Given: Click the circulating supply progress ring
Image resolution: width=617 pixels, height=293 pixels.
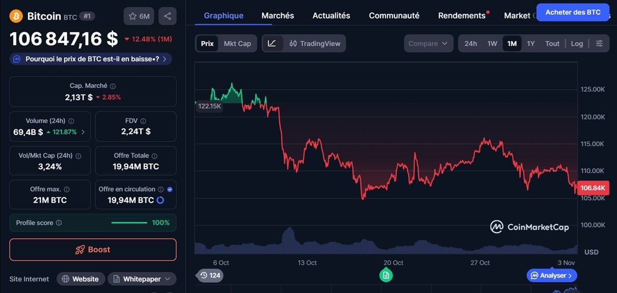Looking at the screenshot, I should pyautogui.click(x=160, y=200).
